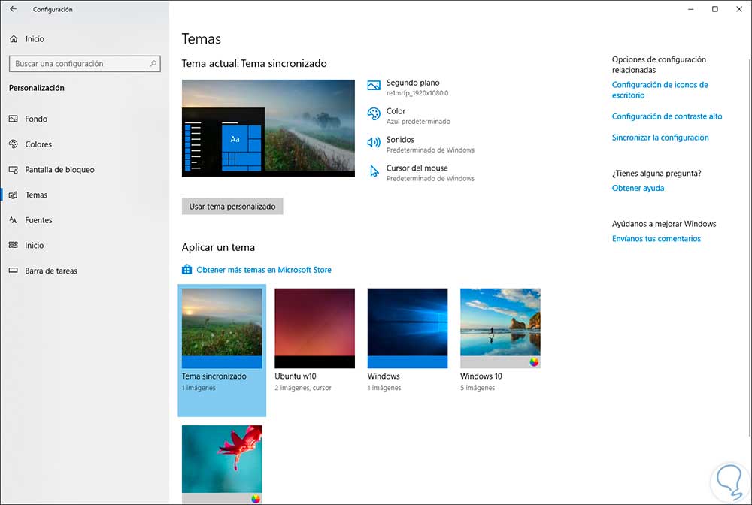Click Azul predeterminado color text
The height and width of the screenshot is (505, 752).
pyautogui.click(x=418, y=122)
